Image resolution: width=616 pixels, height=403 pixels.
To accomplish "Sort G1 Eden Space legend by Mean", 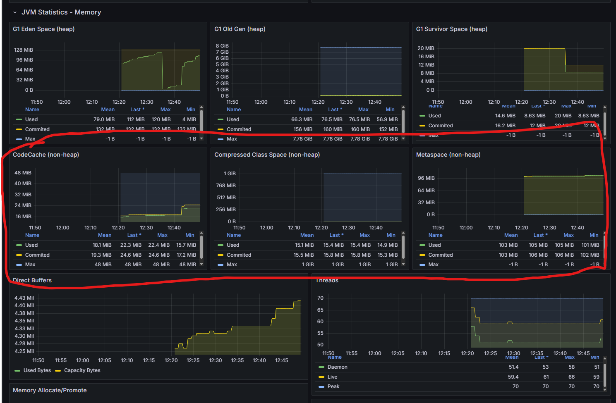I will point(108,110).
